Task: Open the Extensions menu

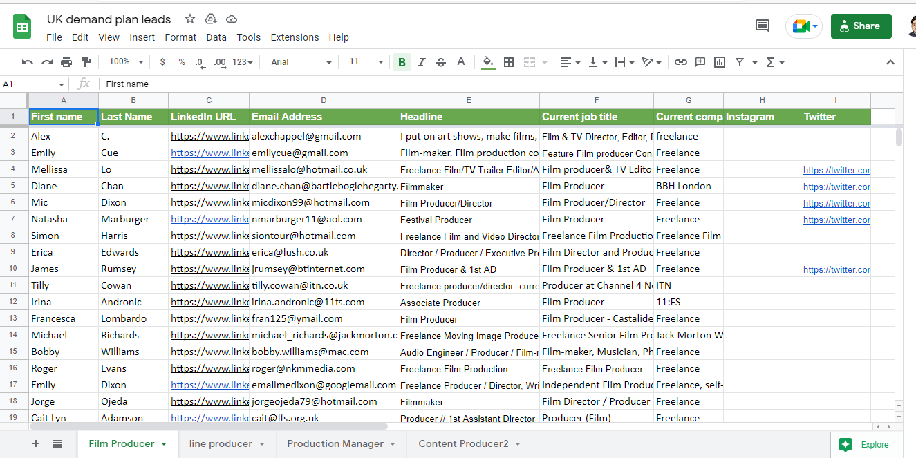Action: pos(295,37)
